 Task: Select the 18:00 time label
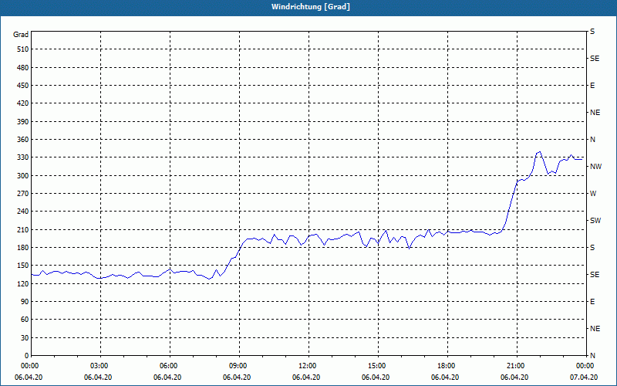coord(448,366)
